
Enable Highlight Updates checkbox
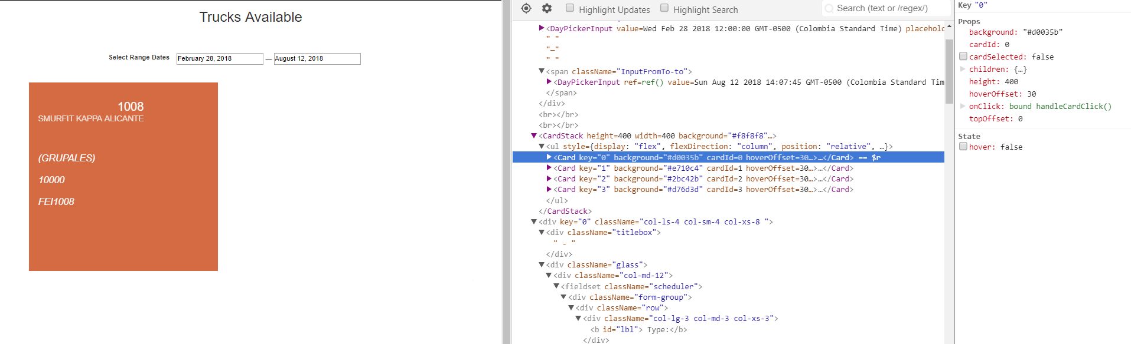[570, 8]
